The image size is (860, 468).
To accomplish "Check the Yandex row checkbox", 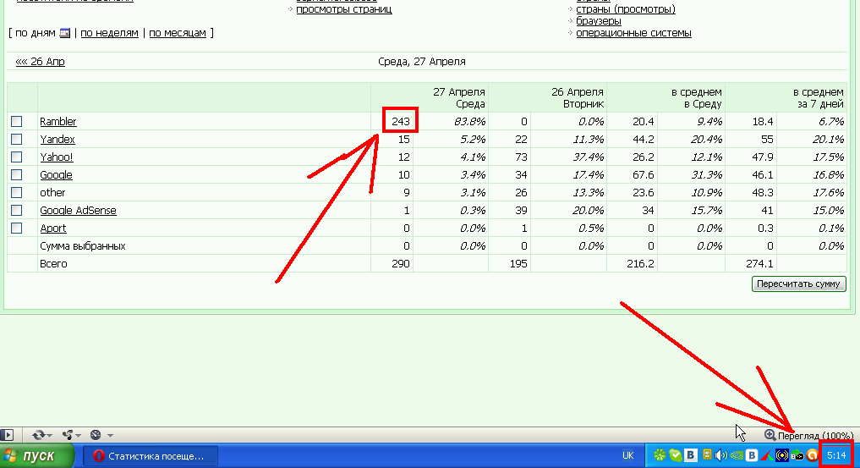I will [17, 140].
